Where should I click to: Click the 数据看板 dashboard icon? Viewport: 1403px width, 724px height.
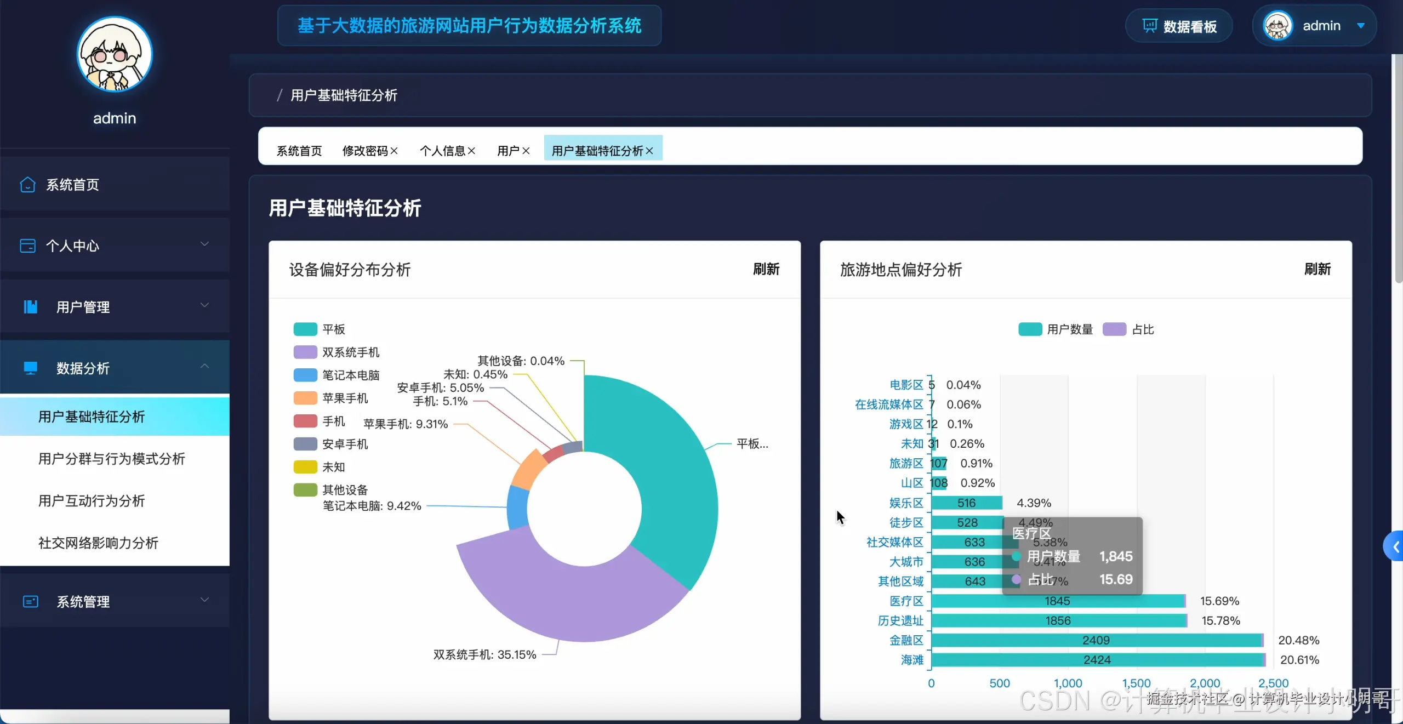pos(1150,25)
